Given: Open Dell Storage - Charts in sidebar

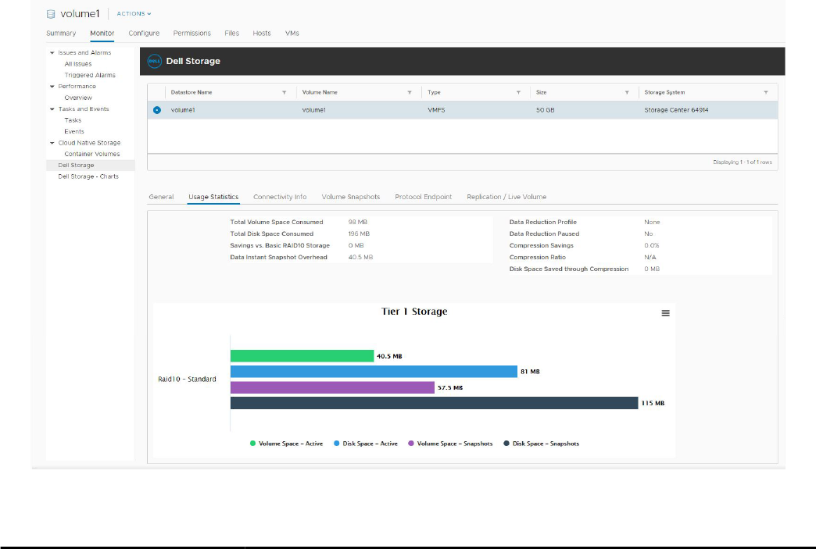Looking at the screenshot, I should pyautogui.click(x=88, y=176).
